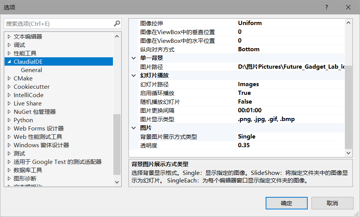
Task: Collapse the 单一背景 property category
Action: tap(133, 58)
